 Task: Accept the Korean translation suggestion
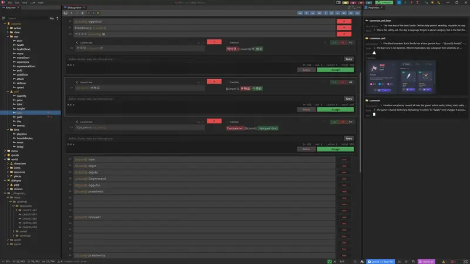pyautogui.click(x=335, y=70)
